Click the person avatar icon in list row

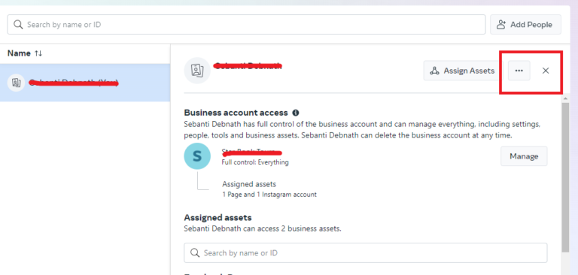coord(17,83)
